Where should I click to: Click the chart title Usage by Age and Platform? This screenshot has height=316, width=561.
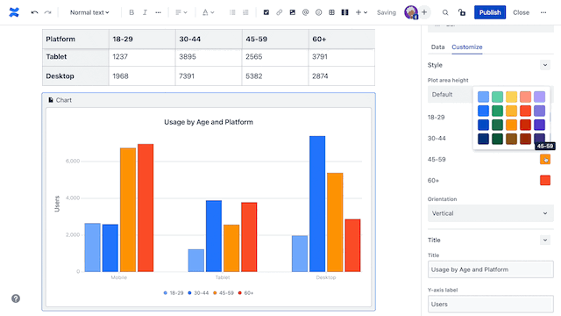coord(209,122)
